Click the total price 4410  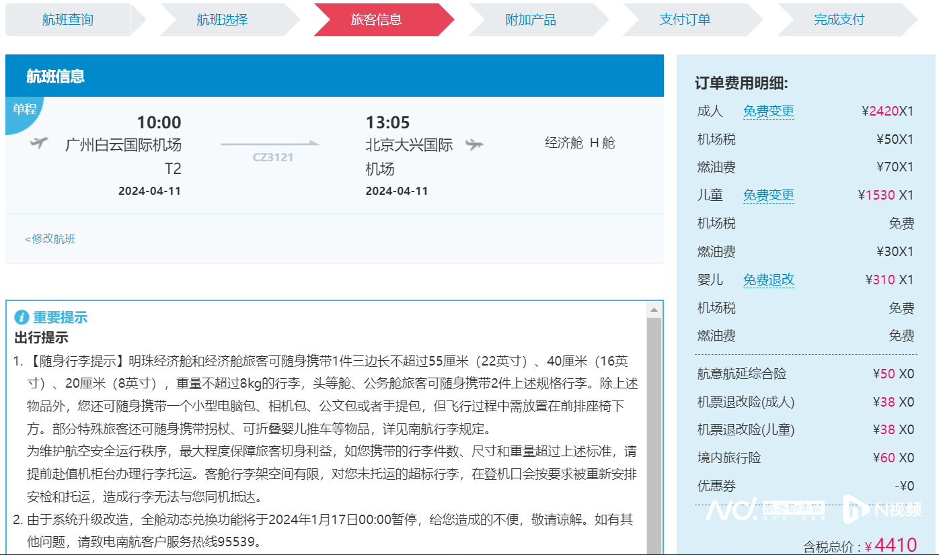pyautogui.click(x=895, y=545)
